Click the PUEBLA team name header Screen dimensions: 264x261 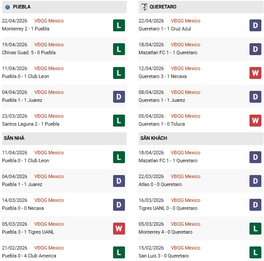tap(22, 7)
